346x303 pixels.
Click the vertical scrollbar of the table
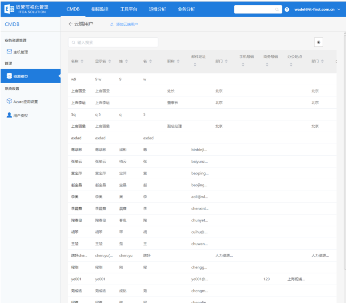pyautogui.click(x=345, y=152)
